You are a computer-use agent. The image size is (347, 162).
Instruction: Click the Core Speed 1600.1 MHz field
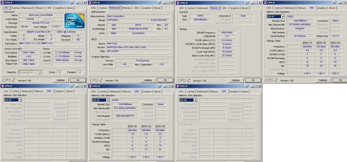29,53
